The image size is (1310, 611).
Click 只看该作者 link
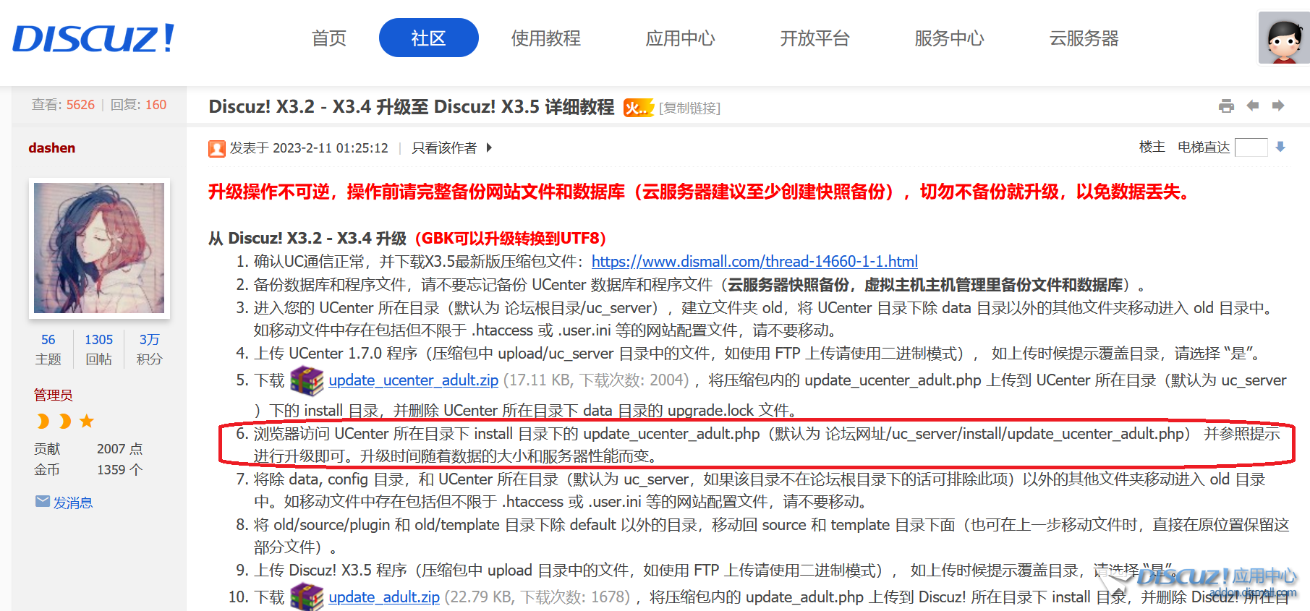pyautogui.click(x=444, y=148)
